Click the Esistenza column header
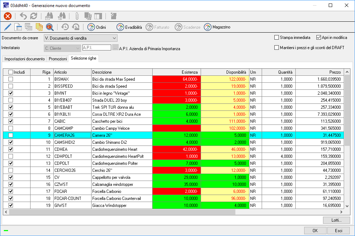Viewport: 355px width, 236px height. [176, 72]
